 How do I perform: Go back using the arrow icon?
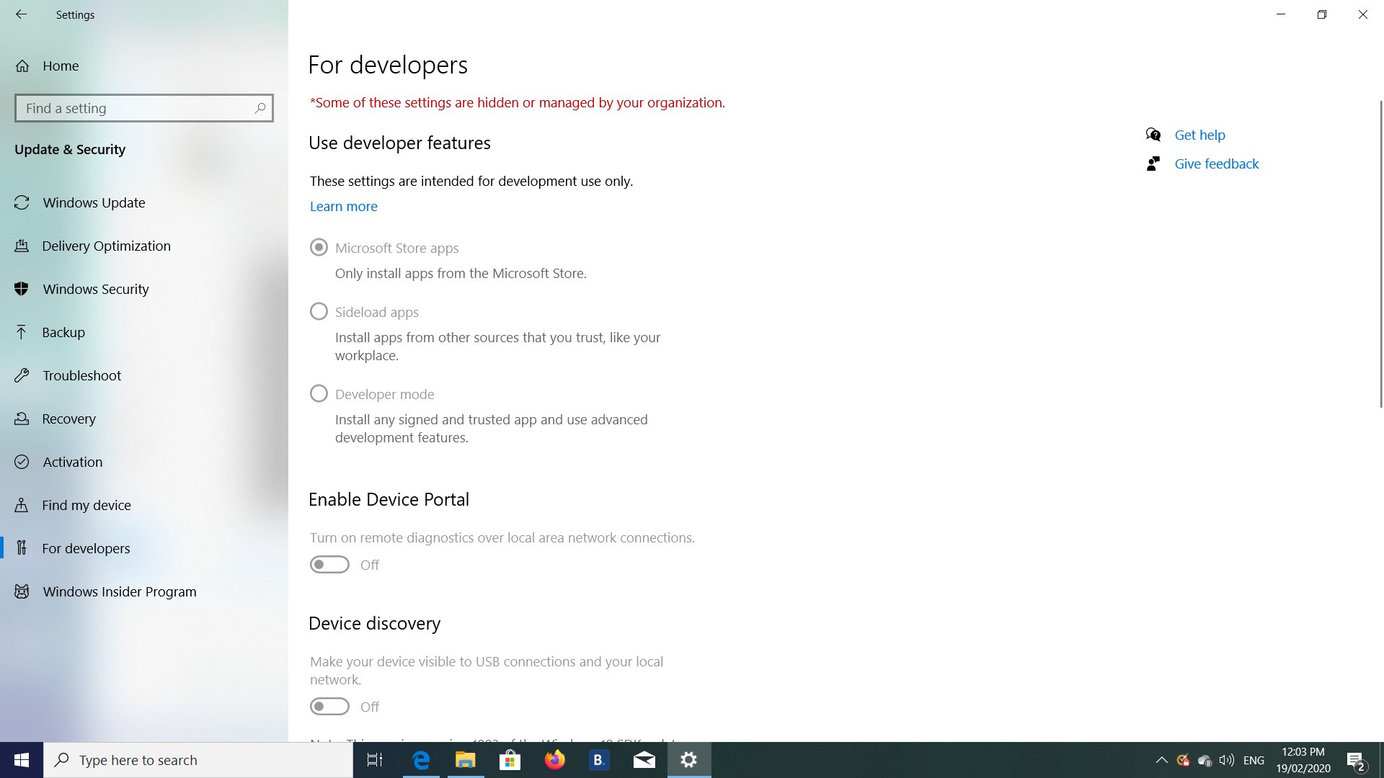(21, 14)
